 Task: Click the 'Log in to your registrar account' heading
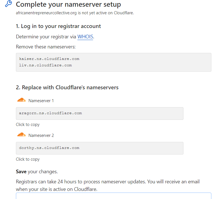tap(58, 26)
